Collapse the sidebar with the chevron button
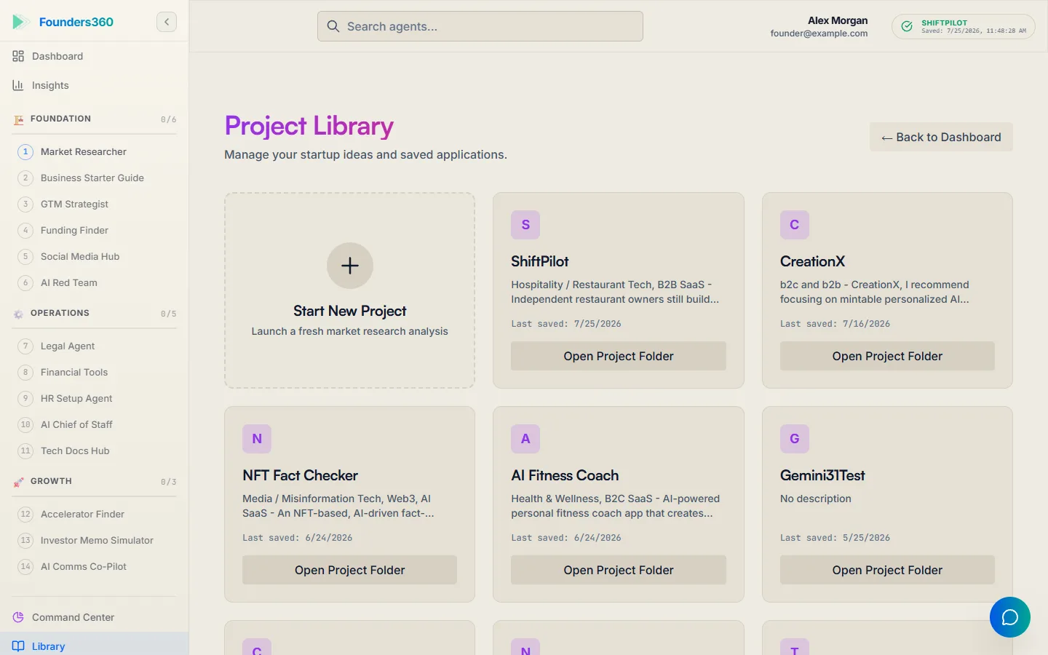Image resolution: width=1048 pixels, height=655 pixels. 167,22
